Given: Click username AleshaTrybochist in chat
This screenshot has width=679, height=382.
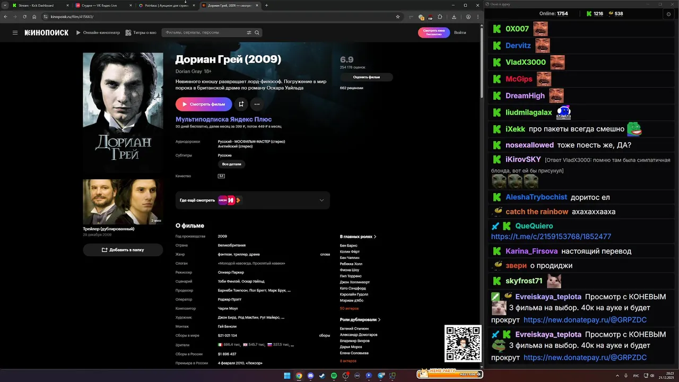Looking at the screenshot, I should 536,197.
